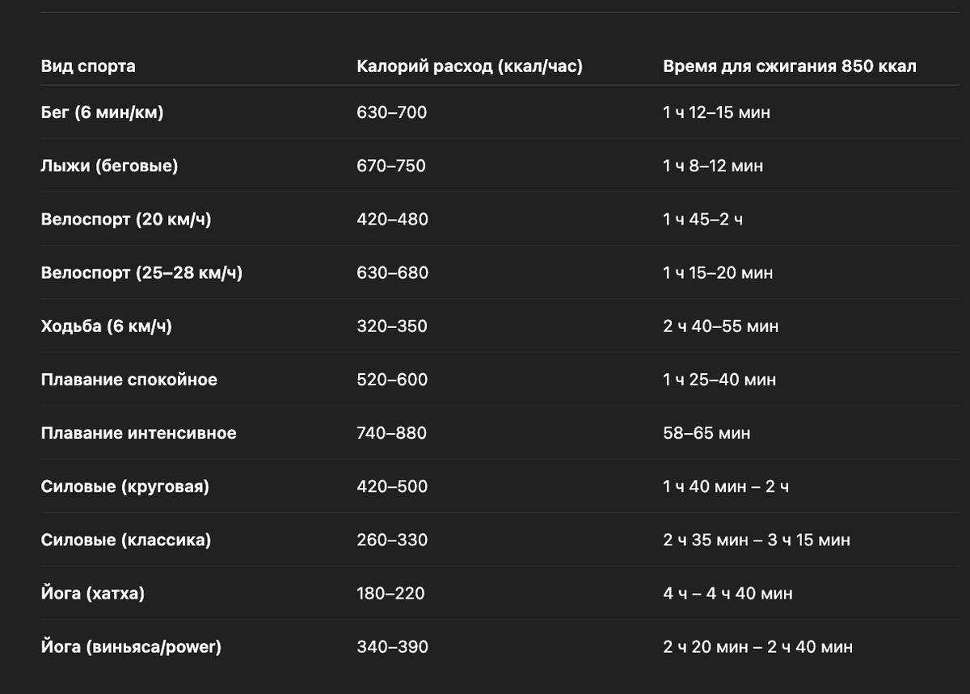Click the "58–65 мин" time value
Screen dimensions: 970x694
tap(706, 433)
